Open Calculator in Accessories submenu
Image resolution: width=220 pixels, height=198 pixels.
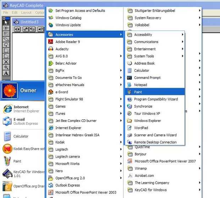[155, 70]
